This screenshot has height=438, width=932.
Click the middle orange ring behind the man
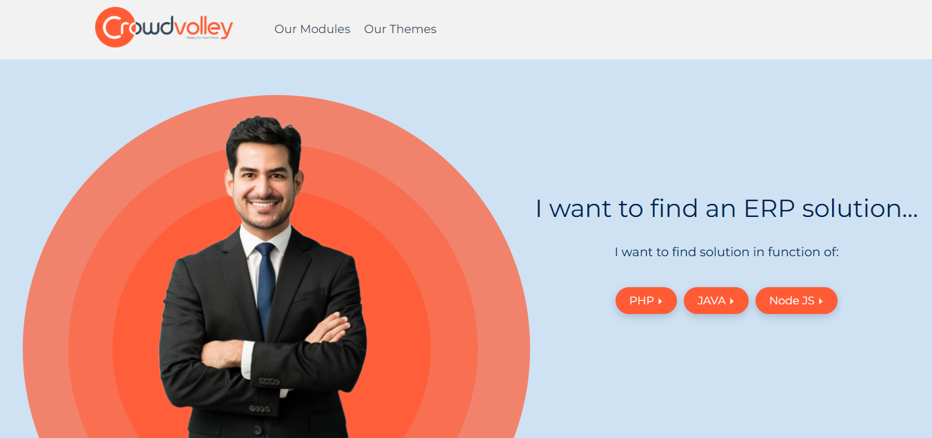pyautogui.click(x=91, y=344)
